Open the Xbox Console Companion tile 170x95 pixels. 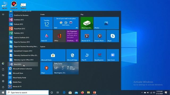(87, 23)
